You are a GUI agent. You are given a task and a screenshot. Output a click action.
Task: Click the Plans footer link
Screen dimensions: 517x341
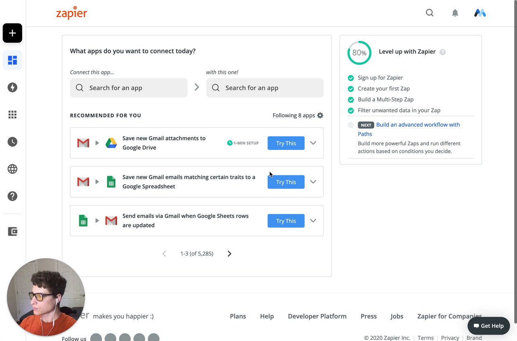(x=238, y=316)
